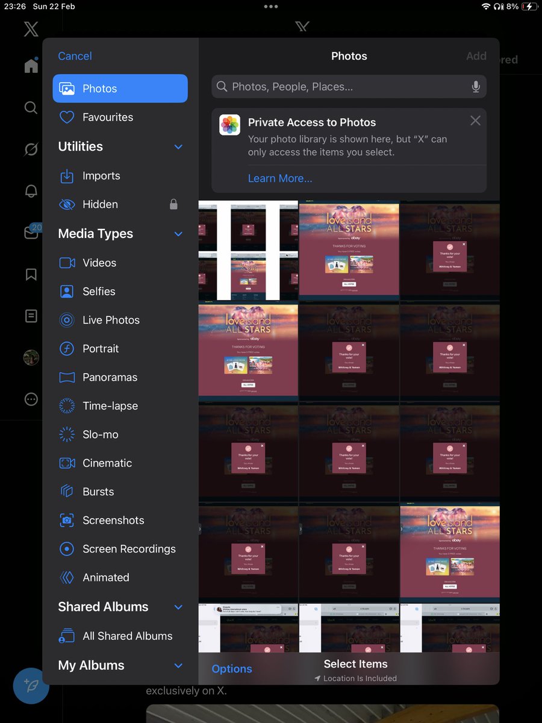
Task: Open Imports album
Action: (120, 176)
